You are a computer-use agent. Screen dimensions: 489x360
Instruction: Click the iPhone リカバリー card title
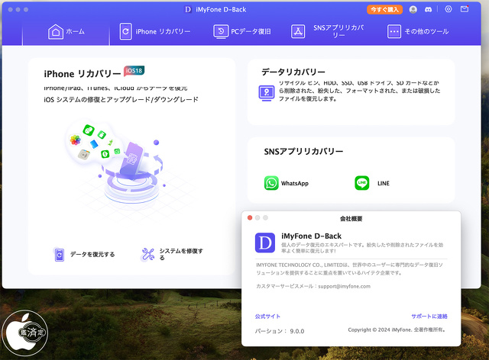click(83, 74)
